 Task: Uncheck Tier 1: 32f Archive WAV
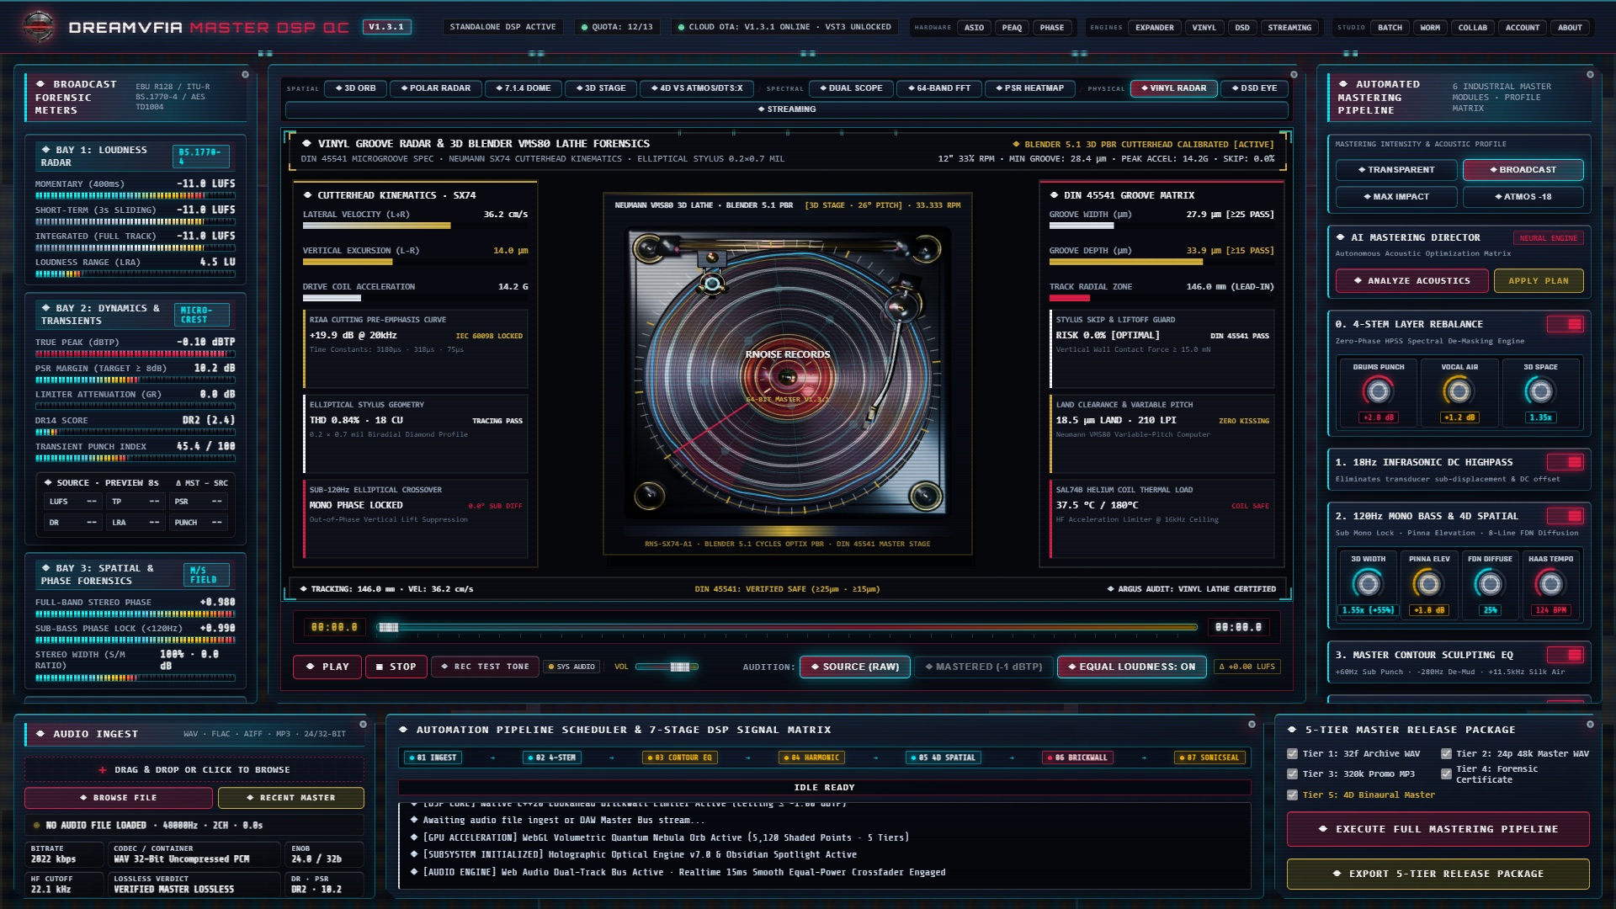[1293, 754]
